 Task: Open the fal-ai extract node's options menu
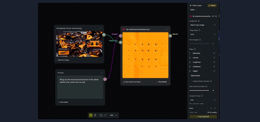coord(167,29)
